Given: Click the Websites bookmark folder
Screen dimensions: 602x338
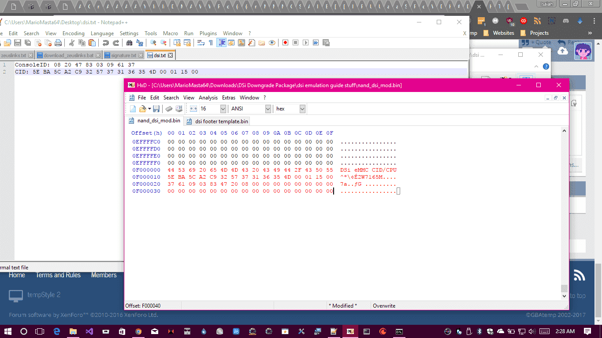Looking at the screenshot, I should coord(498,33).
